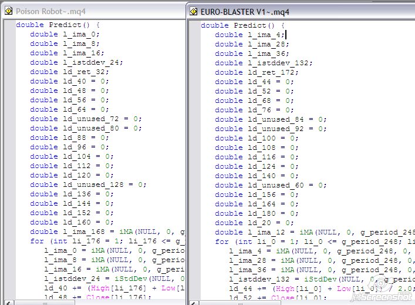Click 'ld_124 = 0;' in EURO-BLASTER

(273, 167)
